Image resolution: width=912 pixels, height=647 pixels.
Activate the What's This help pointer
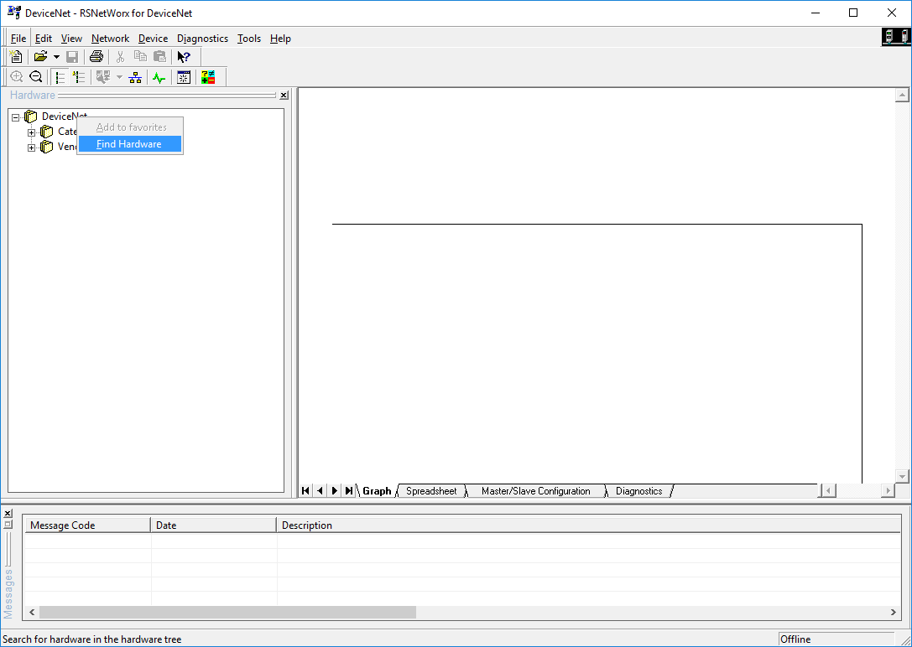184,56
